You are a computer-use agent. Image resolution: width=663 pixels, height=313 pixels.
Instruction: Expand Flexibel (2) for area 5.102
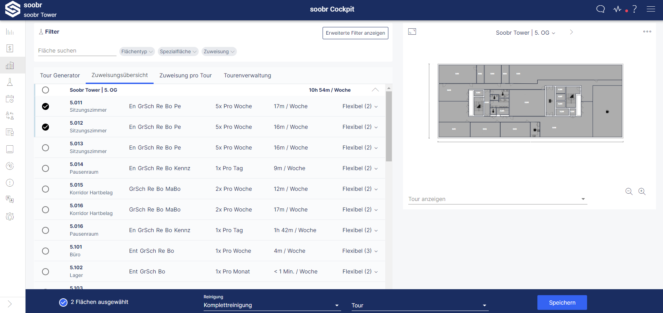click(x=360, y=272)
